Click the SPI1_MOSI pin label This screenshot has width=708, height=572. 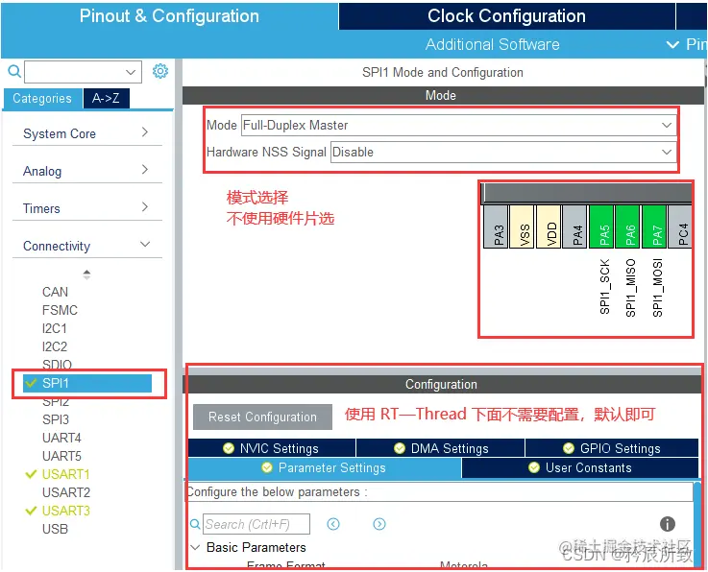pos(657,288)
